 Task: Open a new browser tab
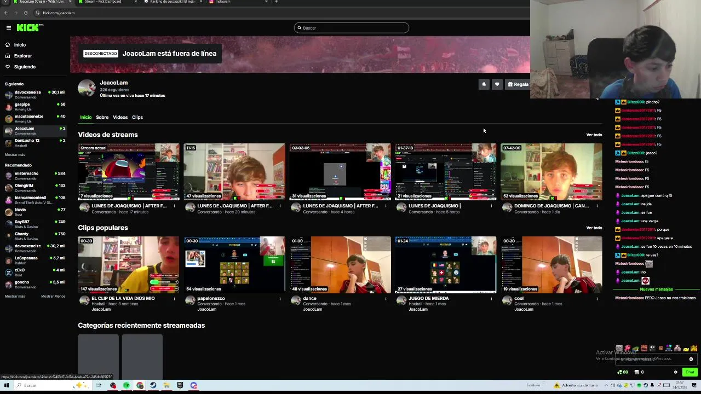pos(276,2)
